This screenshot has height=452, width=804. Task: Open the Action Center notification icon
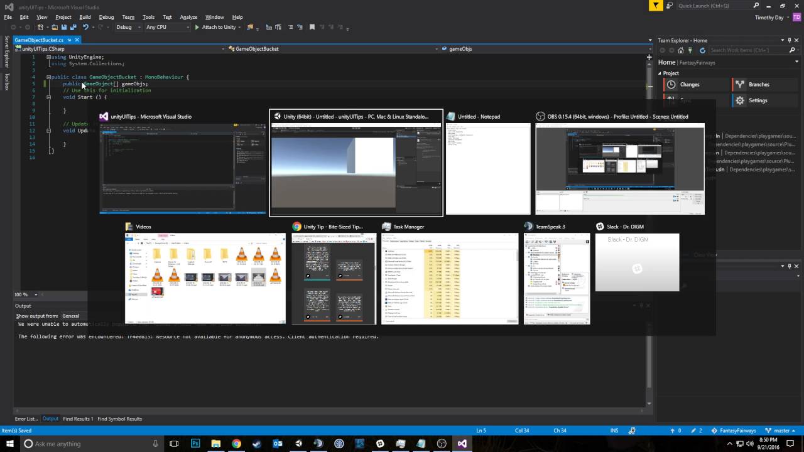[790, 444]
